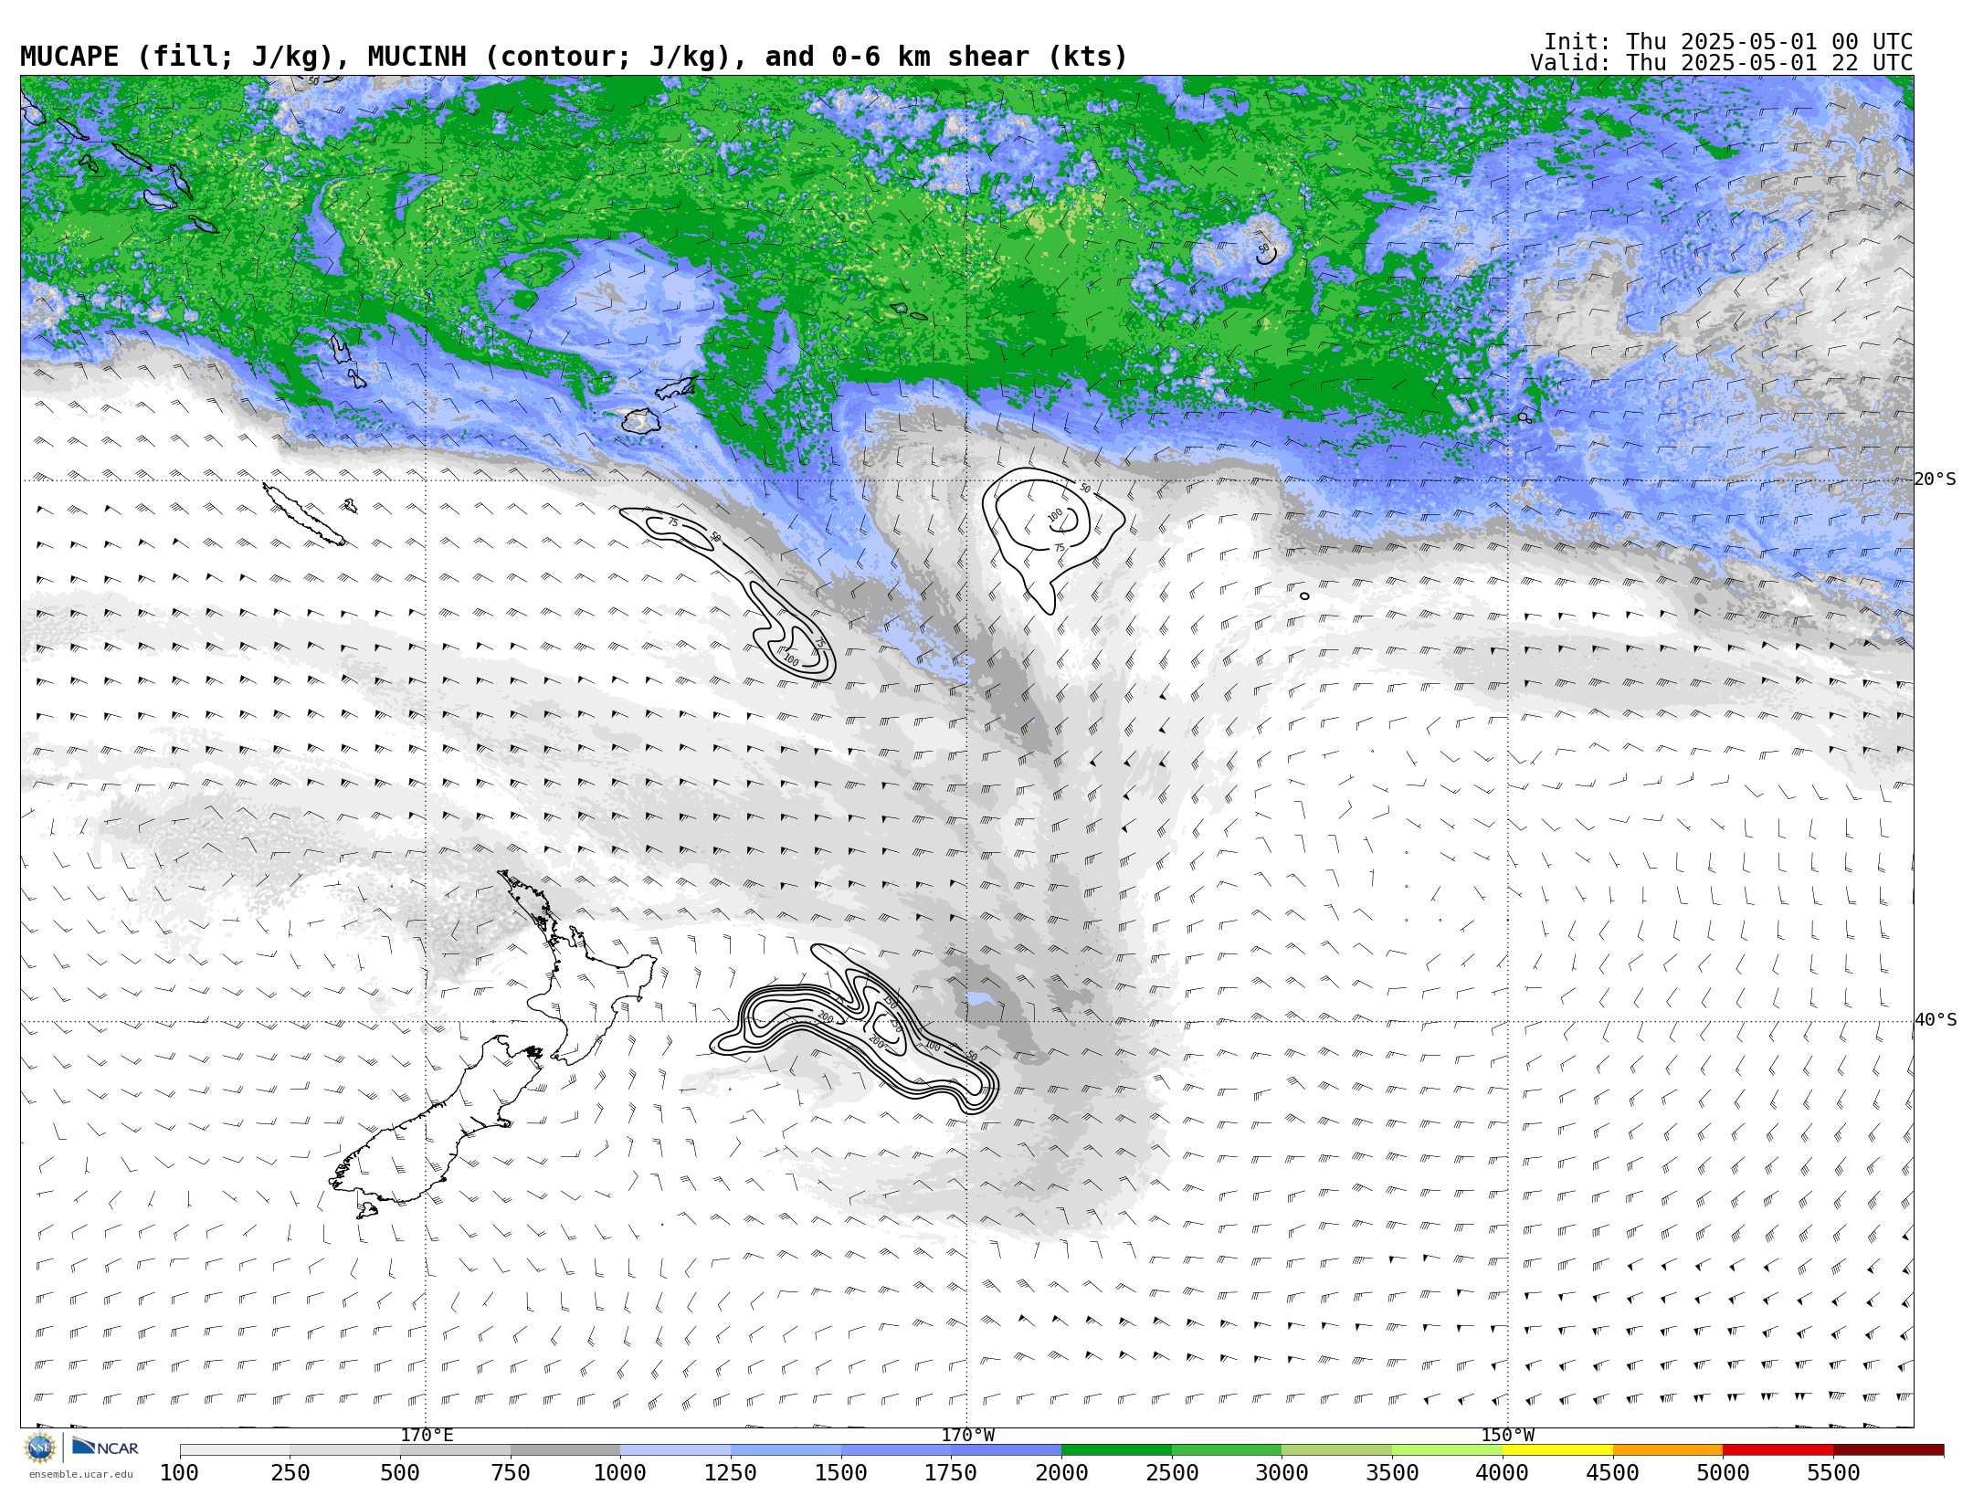Pick the olive 3000–3500 colorbar swatch

point(1337,1450)
